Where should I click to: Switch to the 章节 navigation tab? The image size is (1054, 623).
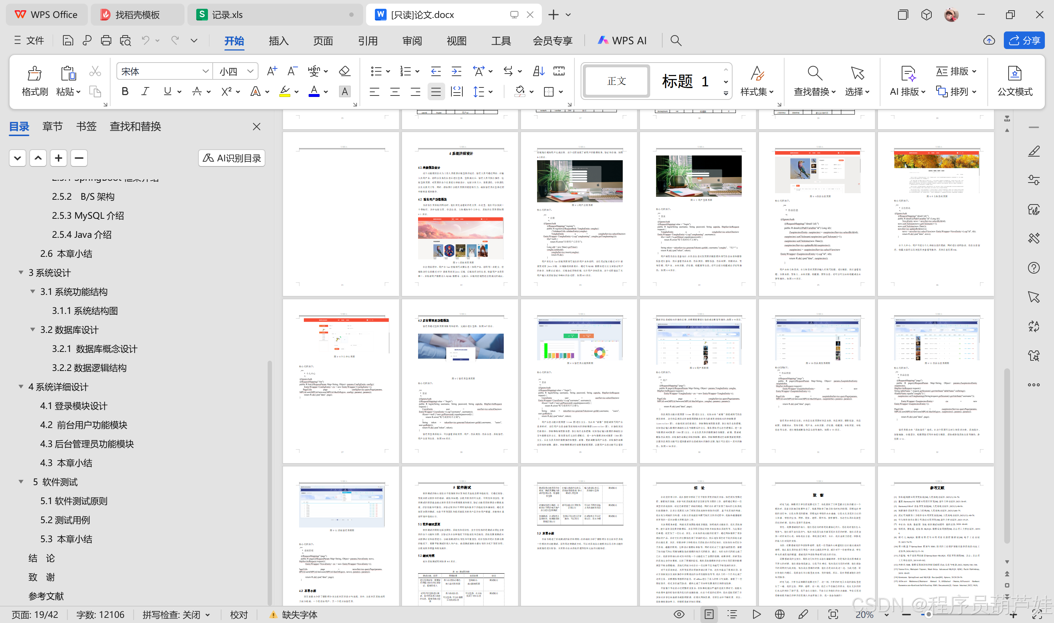(x=52, y=126)
